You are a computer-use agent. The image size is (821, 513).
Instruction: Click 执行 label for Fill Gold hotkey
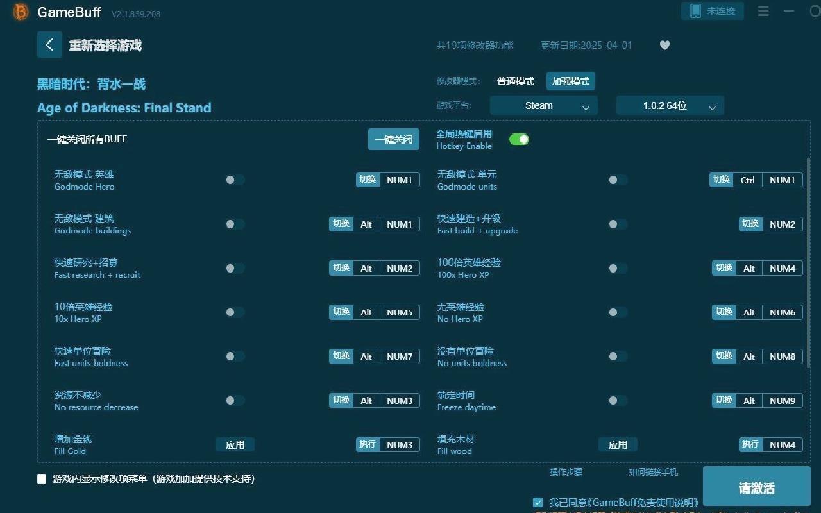click(368, 444)
